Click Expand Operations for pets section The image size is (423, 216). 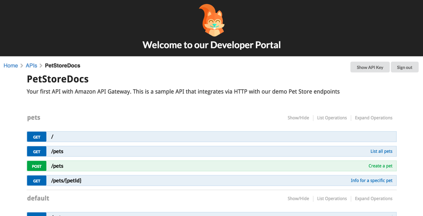[374, 118]
